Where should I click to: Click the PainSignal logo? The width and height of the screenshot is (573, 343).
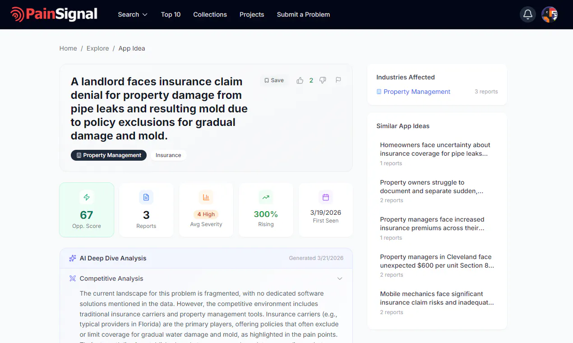click(54, 14)
